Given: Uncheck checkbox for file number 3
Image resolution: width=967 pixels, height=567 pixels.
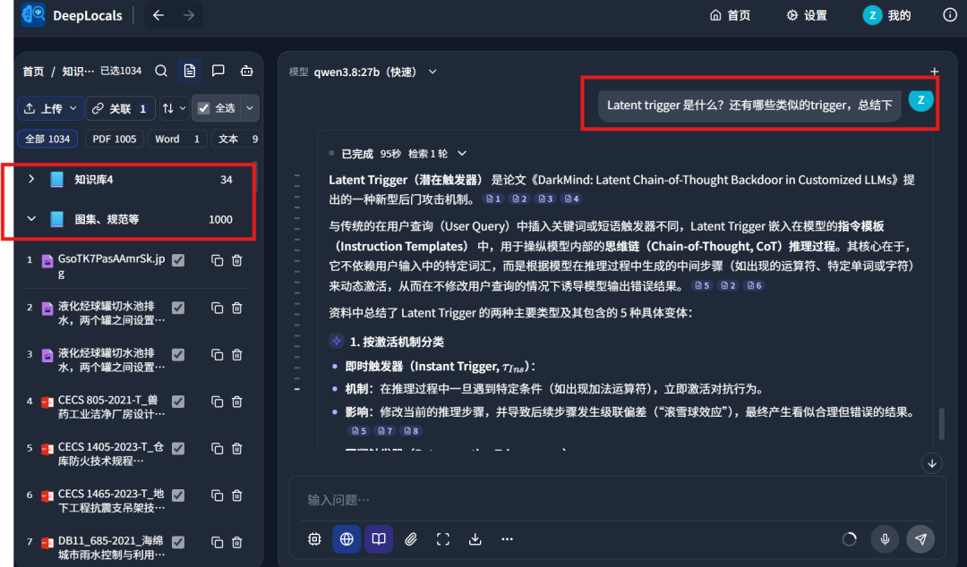Looking at the screenshot, I should [178, 354].
